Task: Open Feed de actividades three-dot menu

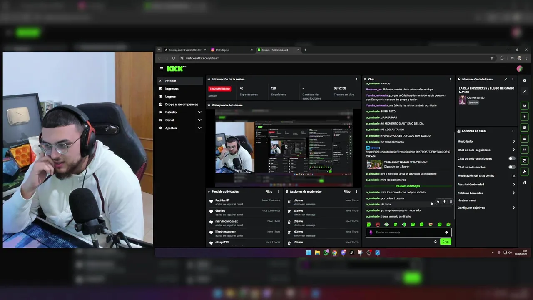Action: [279, 192]
